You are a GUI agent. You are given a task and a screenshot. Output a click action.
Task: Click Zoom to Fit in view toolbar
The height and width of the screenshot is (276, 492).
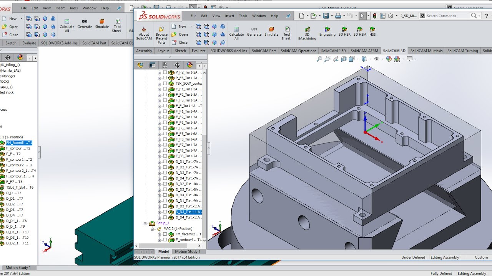point(319,59)
